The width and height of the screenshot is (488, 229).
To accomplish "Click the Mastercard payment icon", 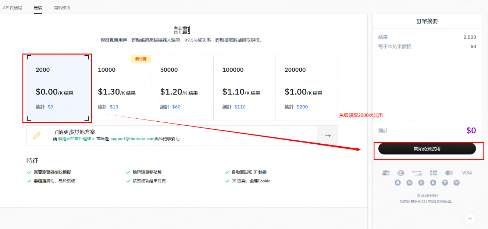I will pyautogui.click(x=449, y=173).
